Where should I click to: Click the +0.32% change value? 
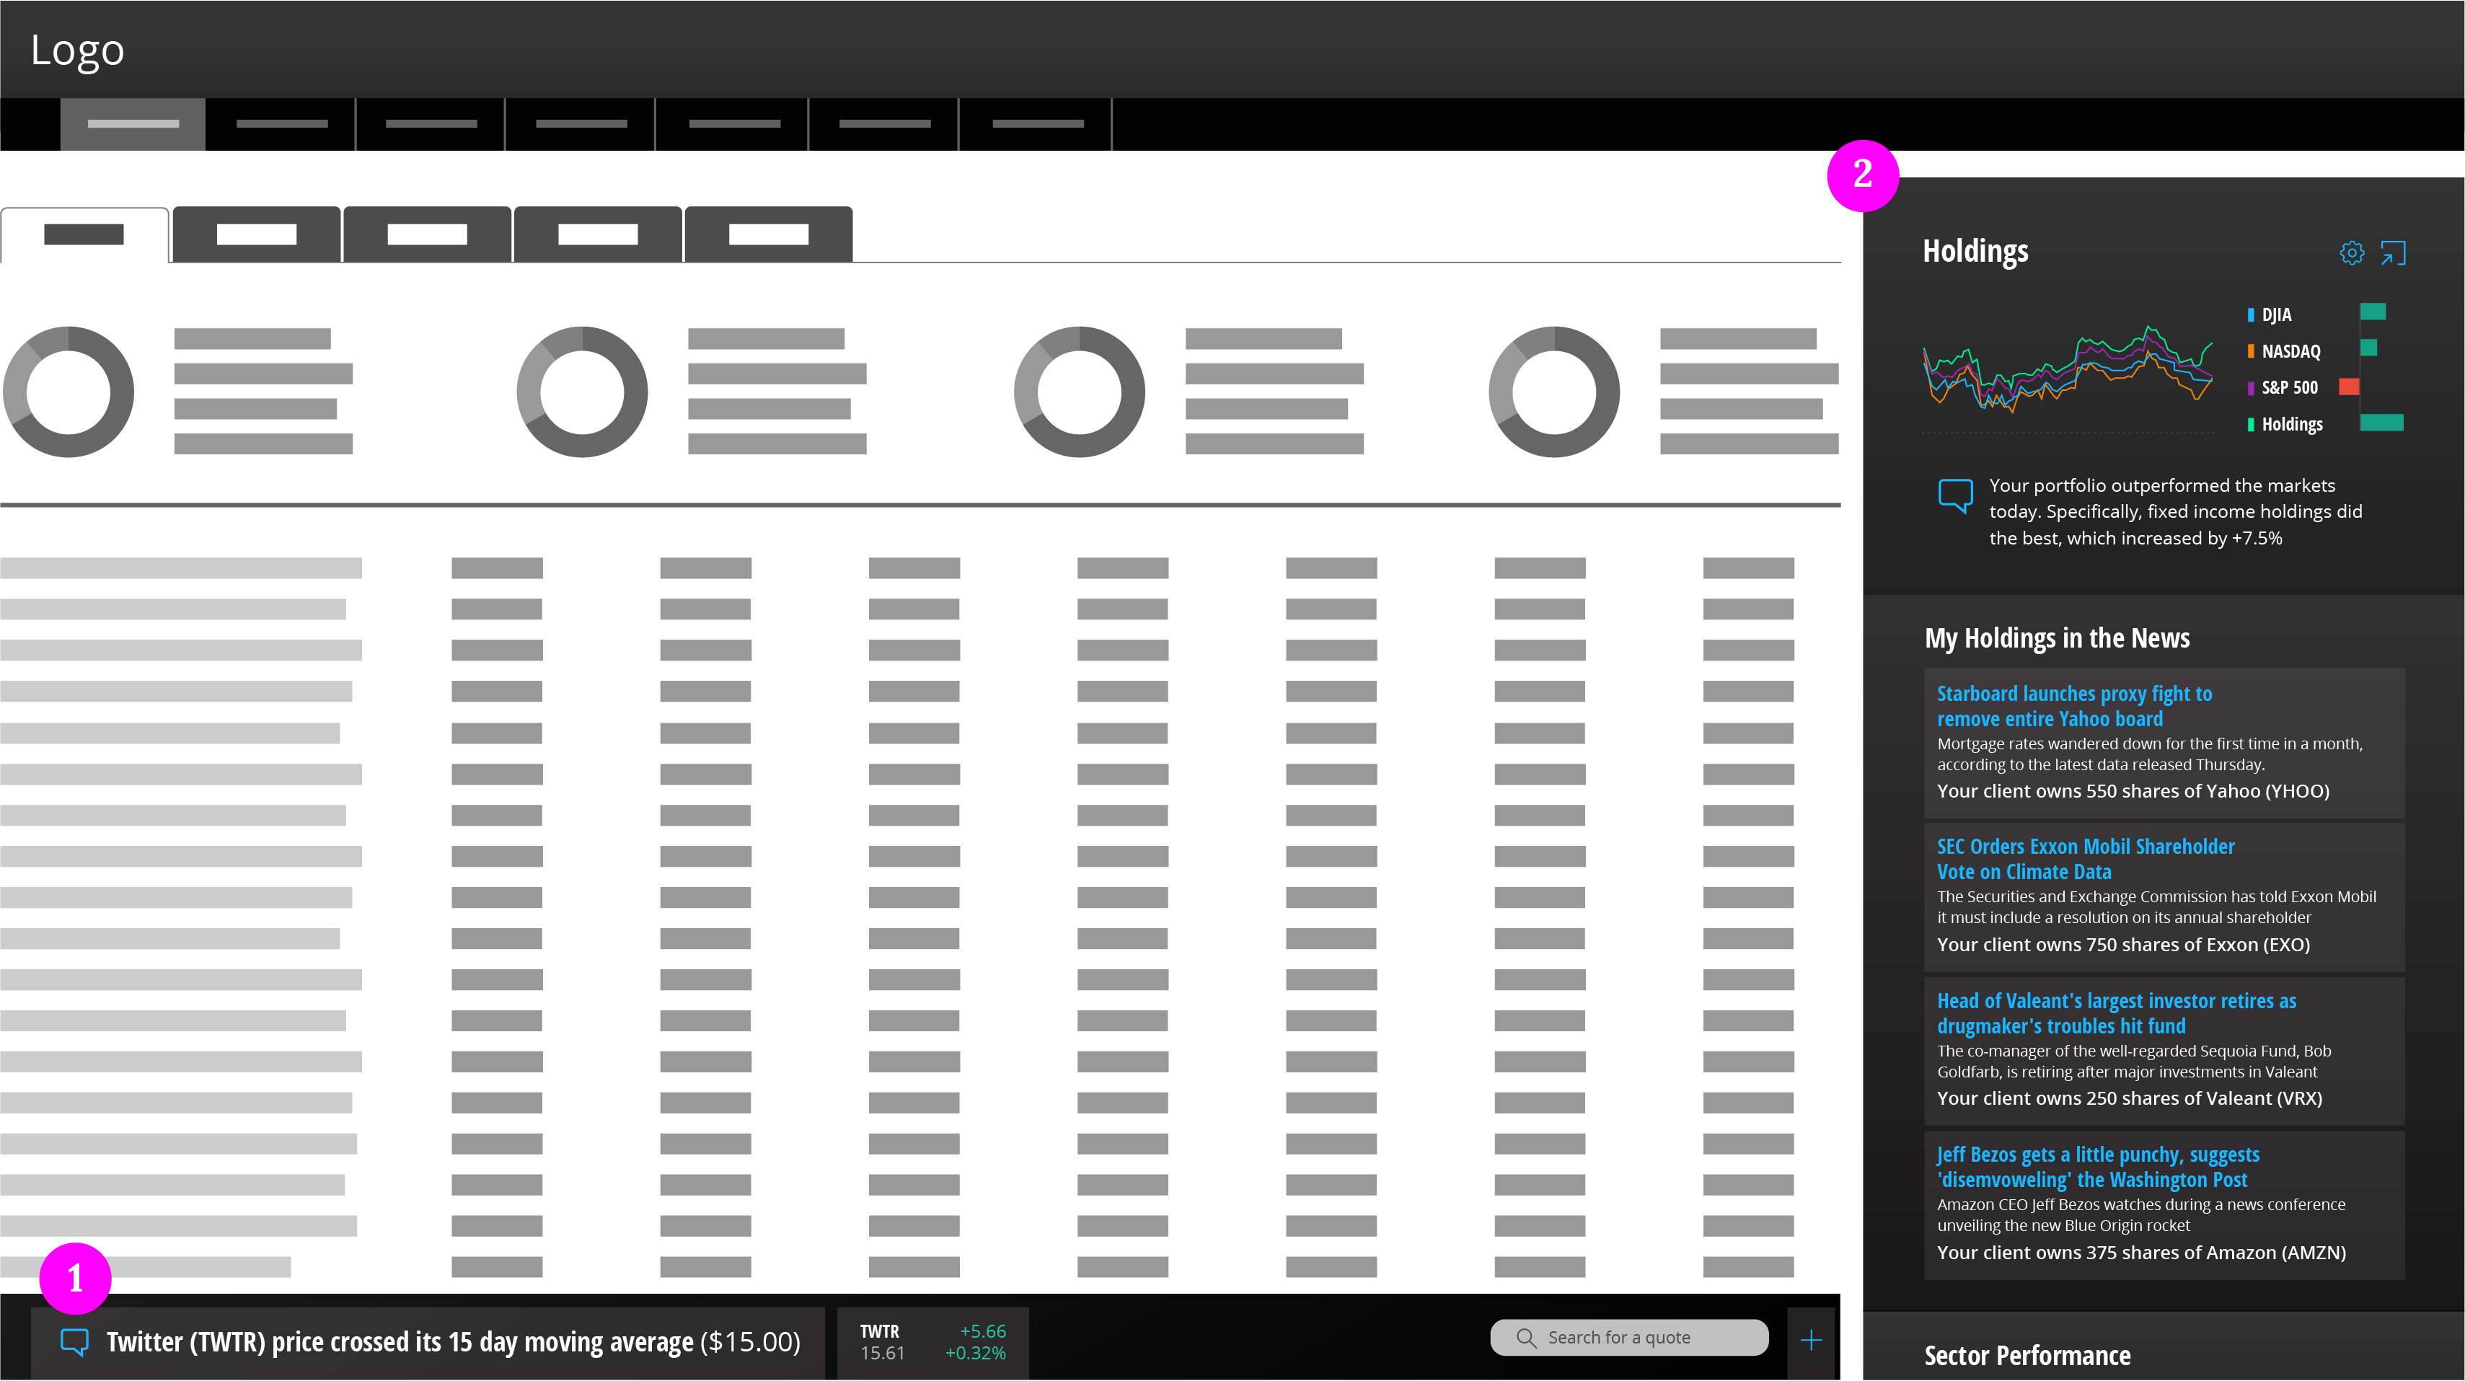[975, 1354]
